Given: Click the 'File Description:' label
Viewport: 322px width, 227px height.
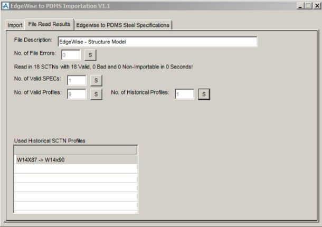Looking at the screenshot, I should pyautogui.click(x=33, y=40).
